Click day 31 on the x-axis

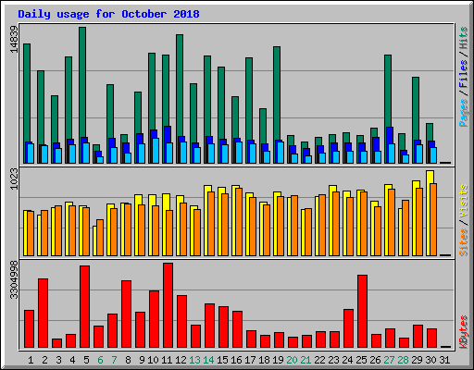(x=444, y=360)
